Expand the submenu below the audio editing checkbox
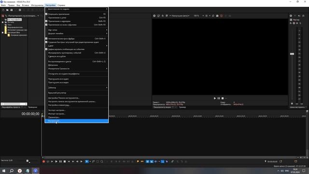This screenshot has height=174, width=309. coord(76,46)
